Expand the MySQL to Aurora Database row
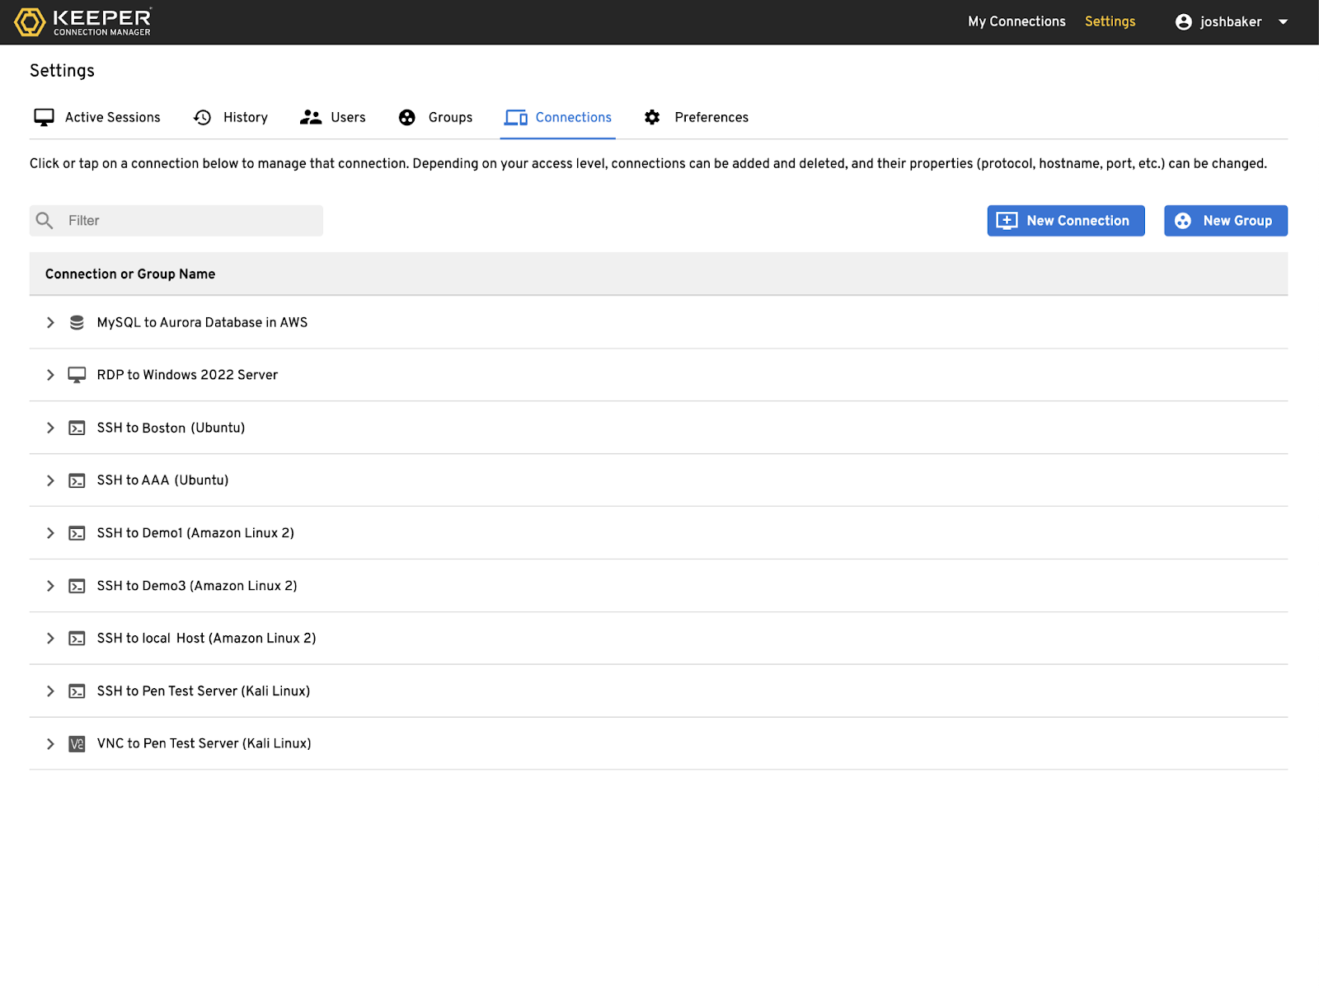This screenshot has height=988, width=1319. (x=50, y=322)
